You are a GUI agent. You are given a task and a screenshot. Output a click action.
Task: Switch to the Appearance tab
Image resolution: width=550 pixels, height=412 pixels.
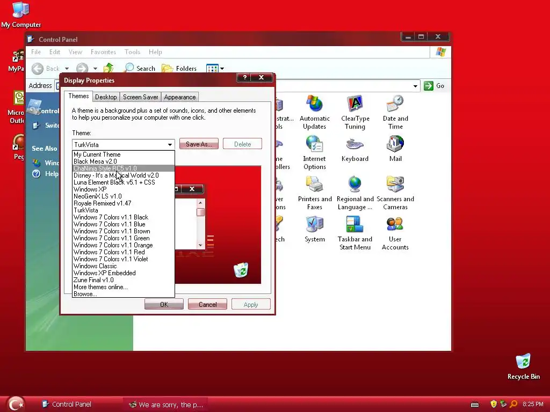click(179, 97)
